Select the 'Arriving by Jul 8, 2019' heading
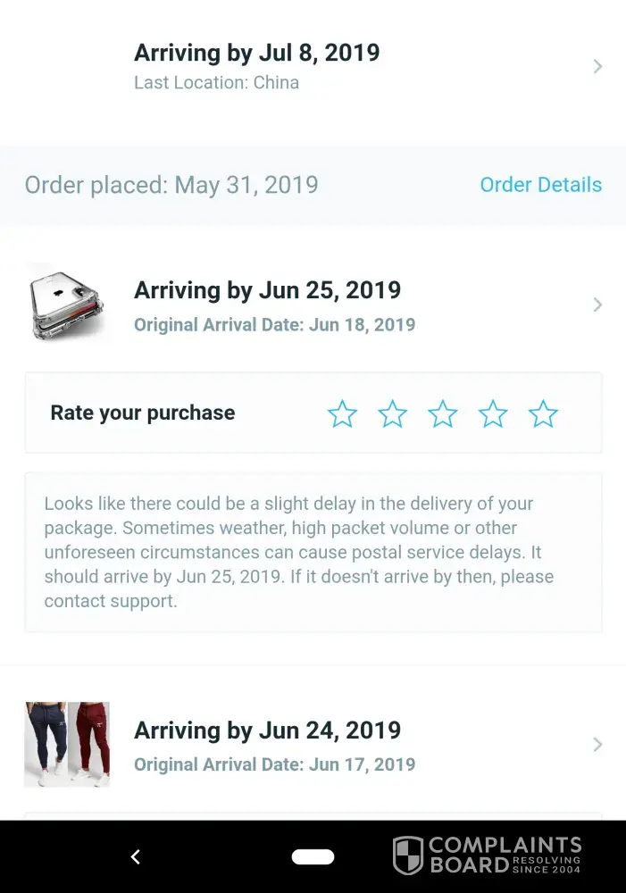The height and width of the screenshot is (893, 626). 256,53
